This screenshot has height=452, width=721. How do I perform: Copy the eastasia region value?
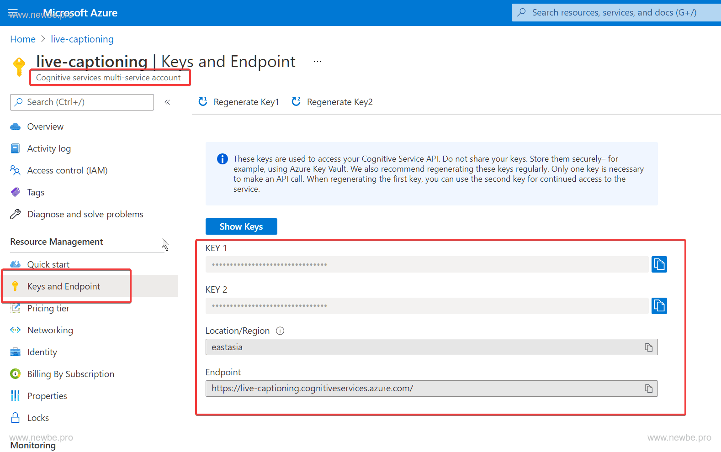648,347
